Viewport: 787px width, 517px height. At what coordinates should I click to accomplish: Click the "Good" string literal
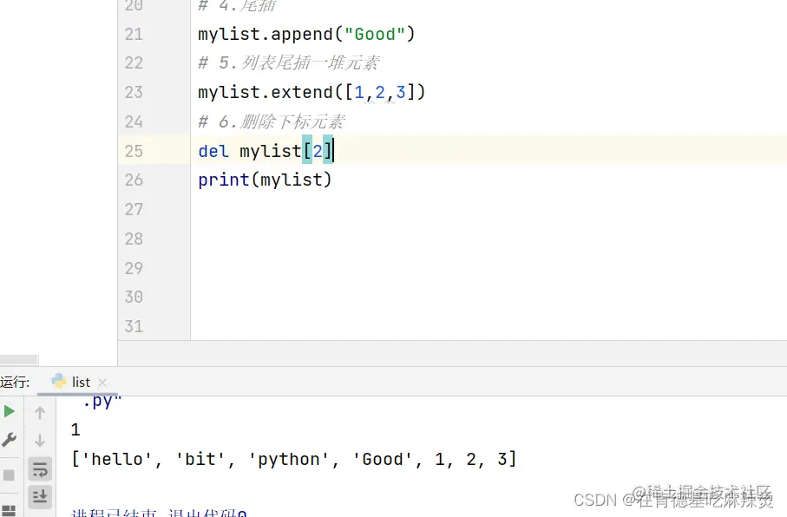tap(375, 34)
